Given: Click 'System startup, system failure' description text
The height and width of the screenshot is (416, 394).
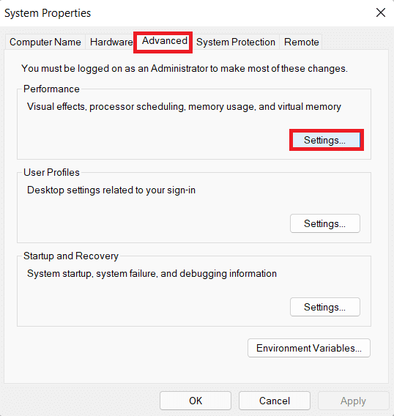Looking at the screenshot, I should pyautogui.click(x=152, y=273).
